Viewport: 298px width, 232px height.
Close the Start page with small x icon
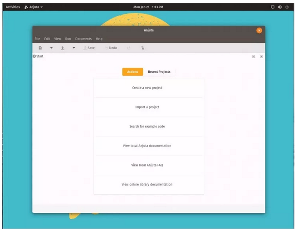pos(262,56)
